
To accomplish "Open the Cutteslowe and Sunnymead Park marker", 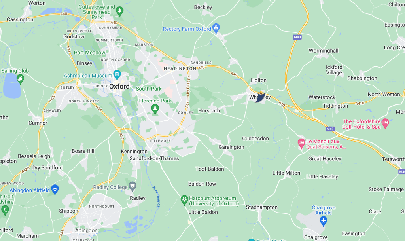I will click(119, 11).
